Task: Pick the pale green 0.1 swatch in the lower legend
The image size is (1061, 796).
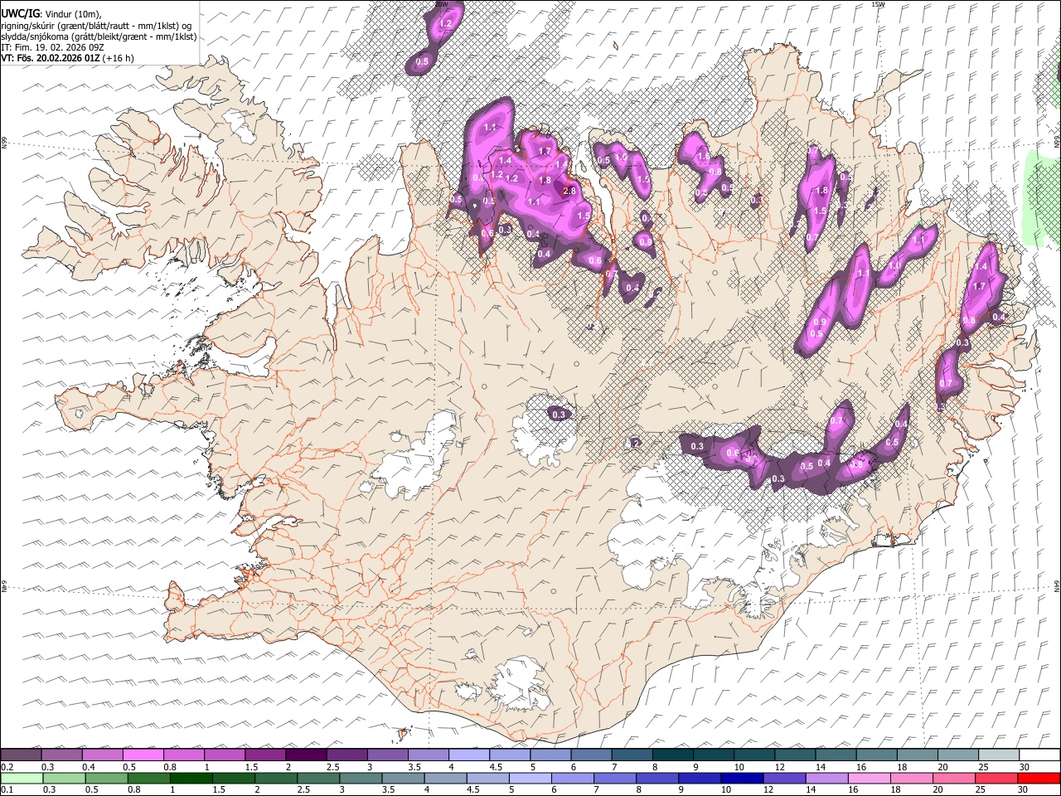Action: click(22, 779)
